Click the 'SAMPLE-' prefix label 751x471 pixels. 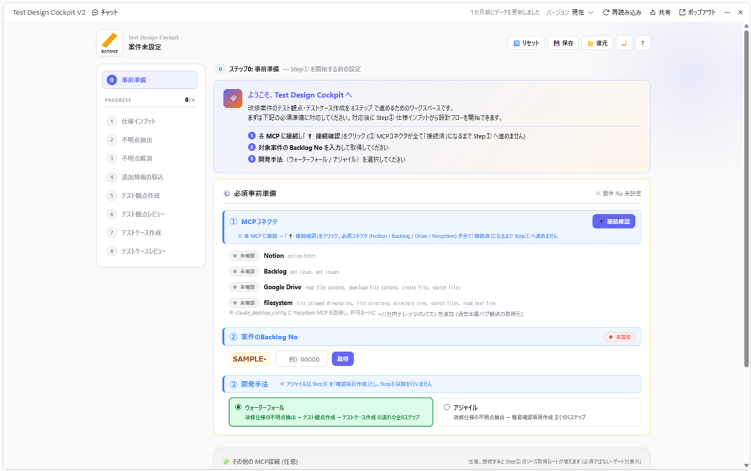(250, 359)
